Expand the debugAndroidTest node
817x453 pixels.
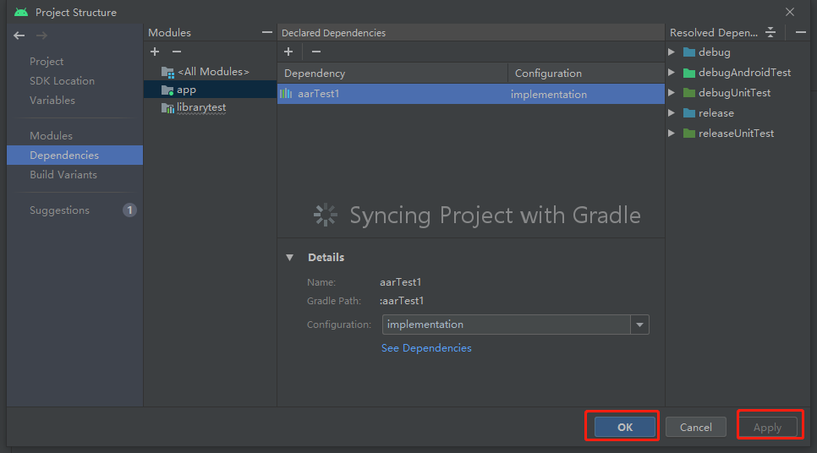[x=672, y=73]
